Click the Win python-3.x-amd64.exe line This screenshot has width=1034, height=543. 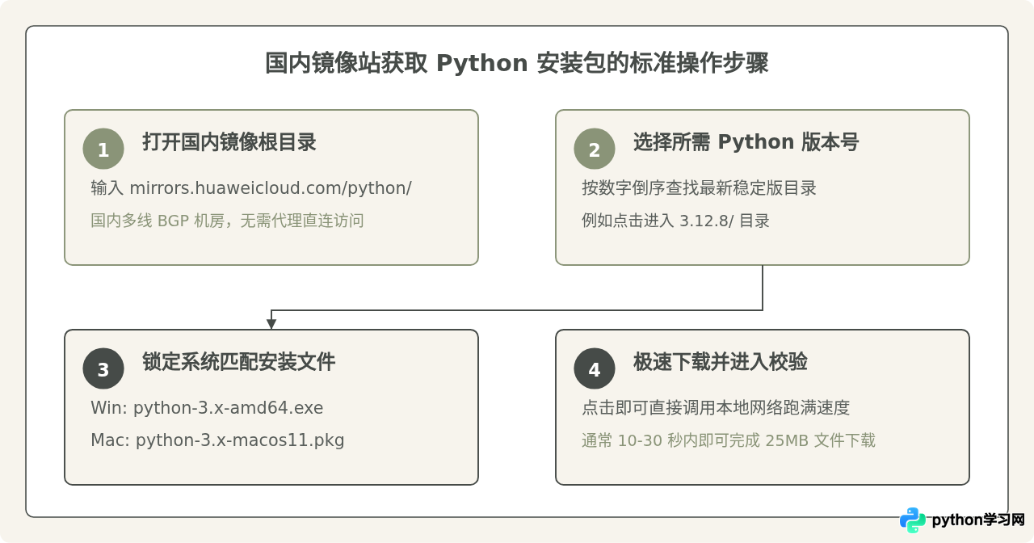[x=207, y=408]
